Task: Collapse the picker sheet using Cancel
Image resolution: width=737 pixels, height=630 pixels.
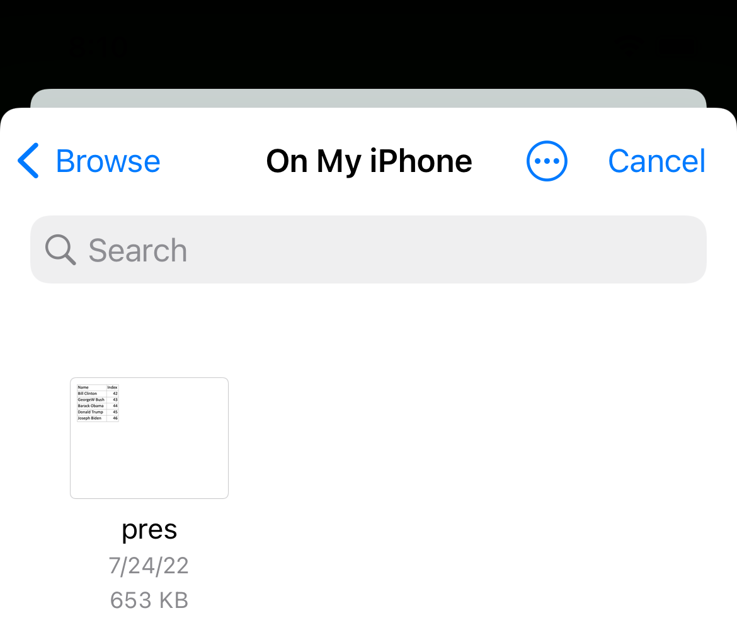Action: click(656, 161)
